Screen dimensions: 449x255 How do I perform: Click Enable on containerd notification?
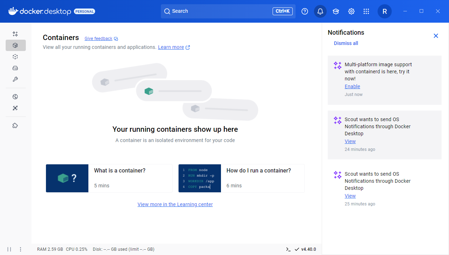352,86
